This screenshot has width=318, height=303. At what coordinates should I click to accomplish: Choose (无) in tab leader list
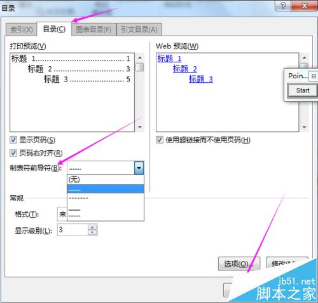(x=106, y=180)
